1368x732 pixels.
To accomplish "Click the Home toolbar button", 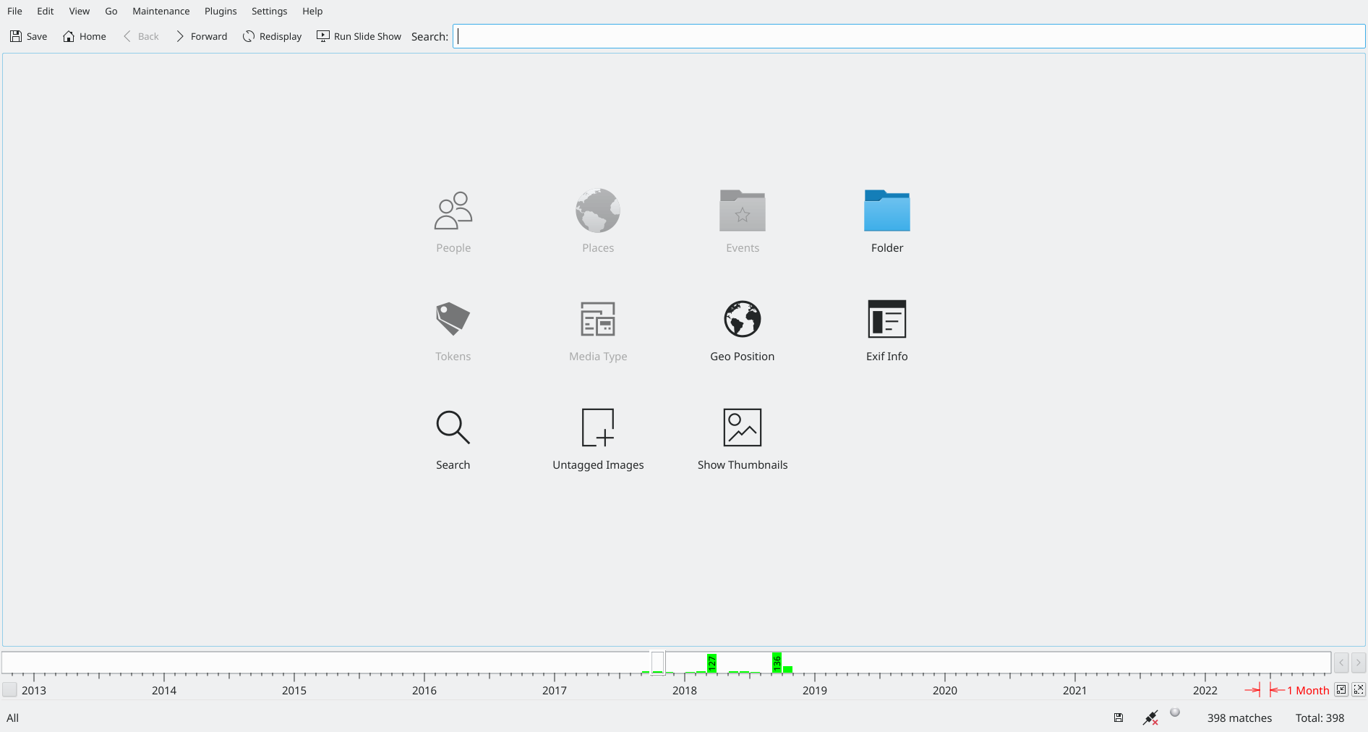I will (x=85, y=36).
